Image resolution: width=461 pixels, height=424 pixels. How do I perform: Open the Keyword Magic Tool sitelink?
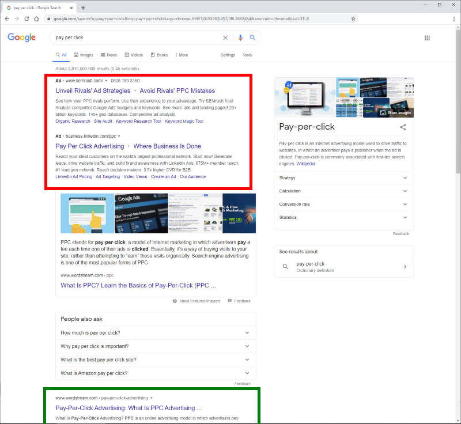(x=184, y=121)
